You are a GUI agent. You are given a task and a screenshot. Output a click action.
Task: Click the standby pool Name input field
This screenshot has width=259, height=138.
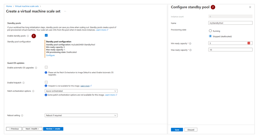(230, 23)
